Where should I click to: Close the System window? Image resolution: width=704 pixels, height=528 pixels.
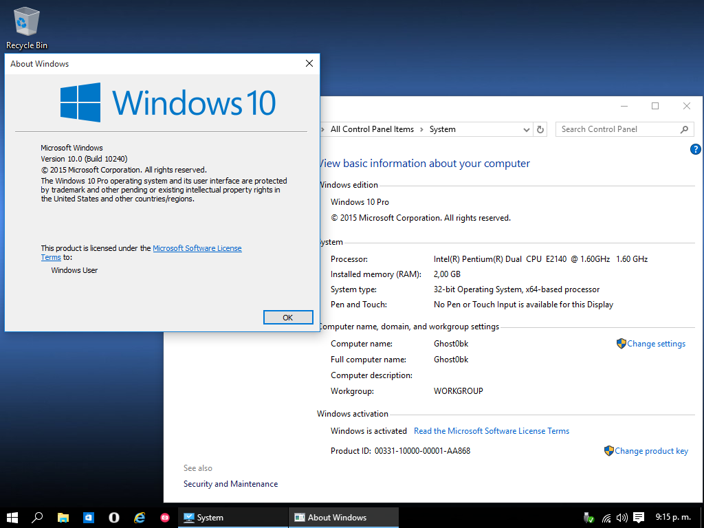point(687,106)
